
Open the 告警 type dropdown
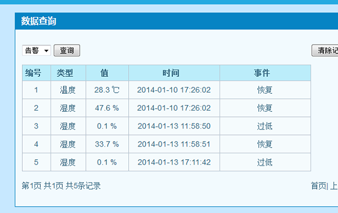point(37,51)
